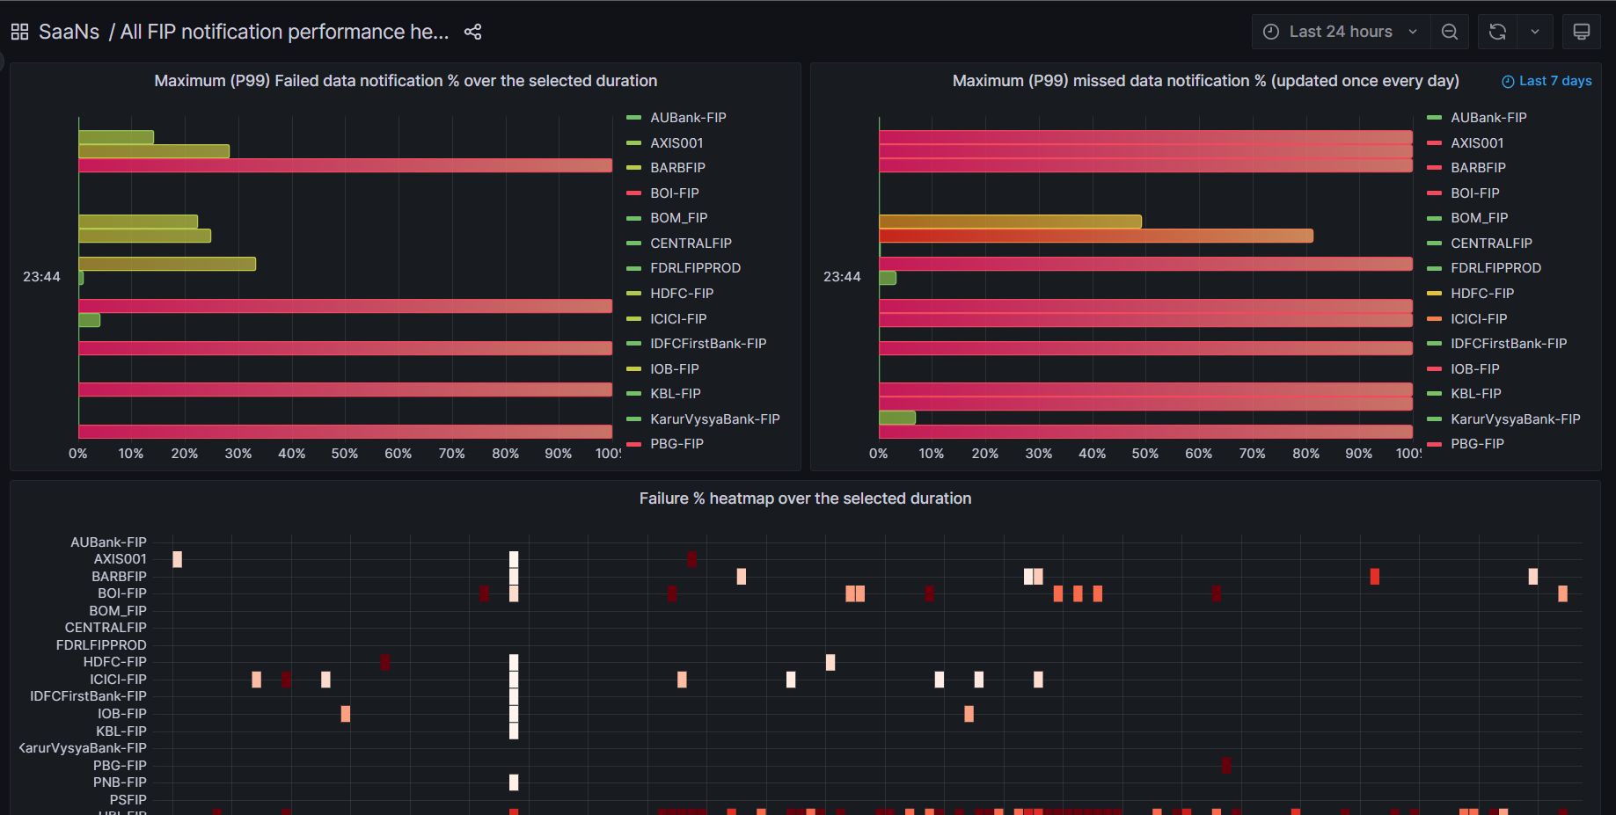Toggle the HDFC-FIP series in the failed notification legend

point(683,293)
